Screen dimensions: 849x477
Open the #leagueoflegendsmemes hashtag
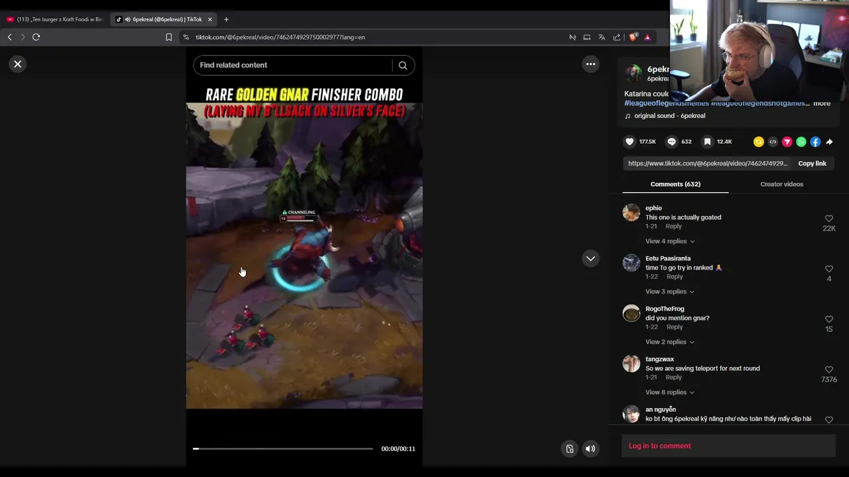point(667,103)
